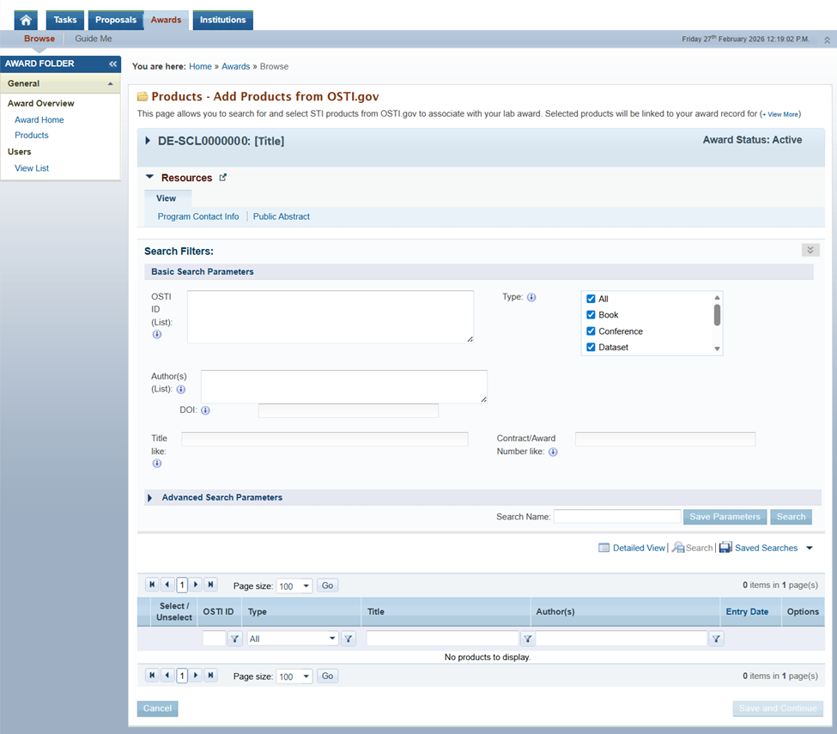Apply filter on OSTI ID column
Viewport: 837px width, 734px height.
tap(235, 639)
